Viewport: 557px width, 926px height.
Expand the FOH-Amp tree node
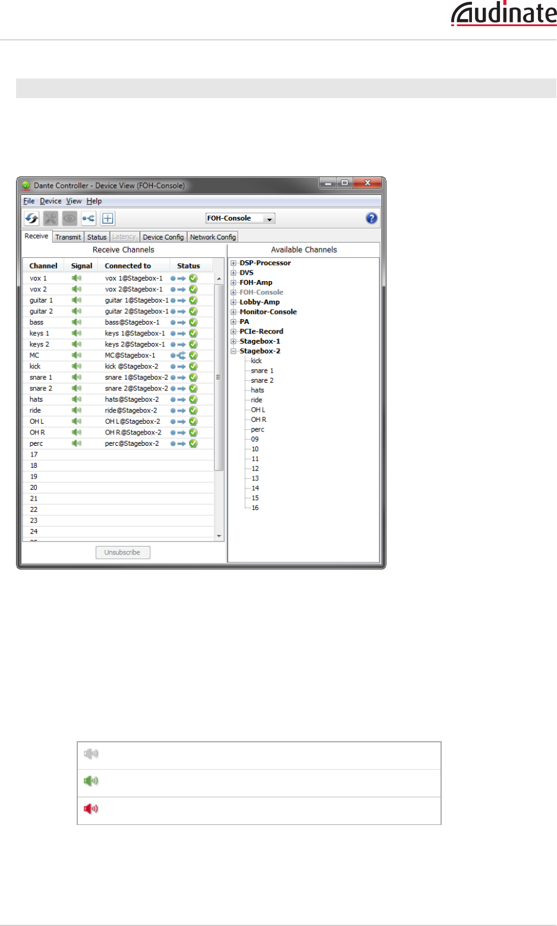click(x=234, y=283)
